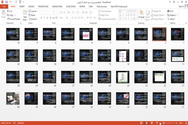Click the Cut scissors command
This screenshot has height=125, width=188.
click(x=9, y=11)
